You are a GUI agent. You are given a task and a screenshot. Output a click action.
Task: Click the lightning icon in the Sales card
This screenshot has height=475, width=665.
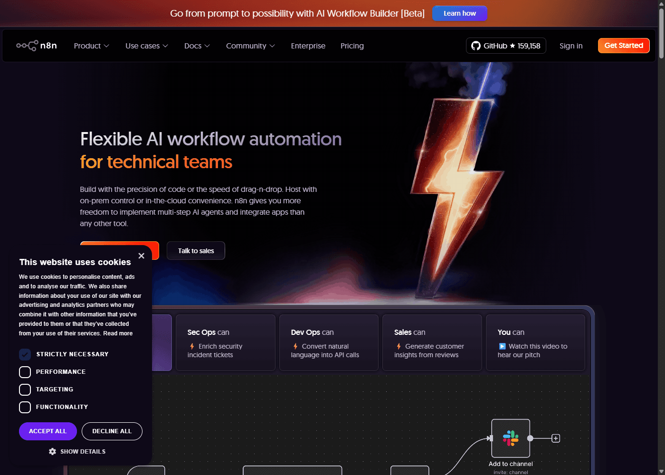pyautogui.click(x=399, y=346)
